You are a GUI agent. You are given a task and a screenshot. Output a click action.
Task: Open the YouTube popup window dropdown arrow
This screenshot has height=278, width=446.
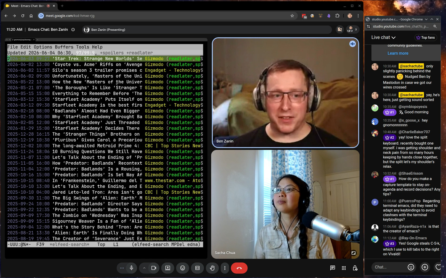(426, 19)
